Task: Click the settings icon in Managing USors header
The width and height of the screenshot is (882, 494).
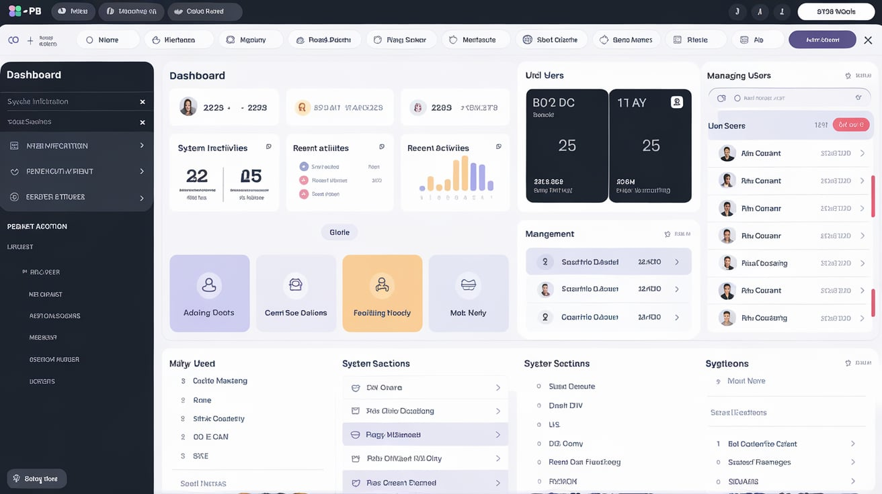Action: 848,77
